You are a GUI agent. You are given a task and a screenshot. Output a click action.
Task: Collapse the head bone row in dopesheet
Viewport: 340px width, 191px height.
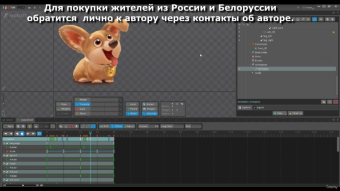click(x=4, y=163)
